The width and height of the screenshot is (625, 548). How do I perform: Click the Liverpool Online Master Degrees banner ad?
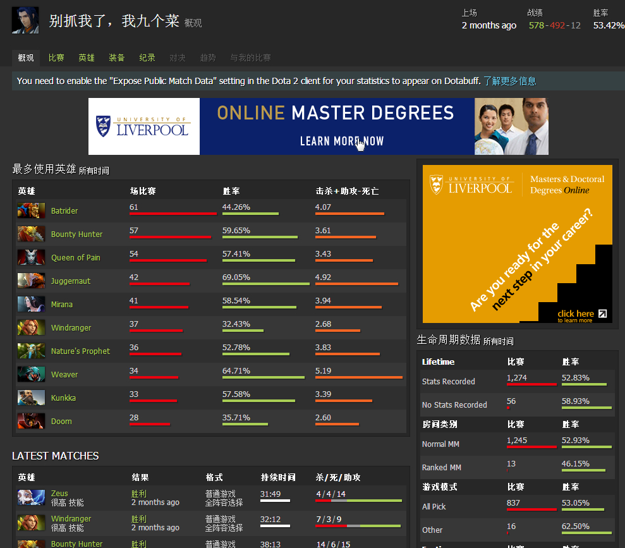click(x=318, y=126)
